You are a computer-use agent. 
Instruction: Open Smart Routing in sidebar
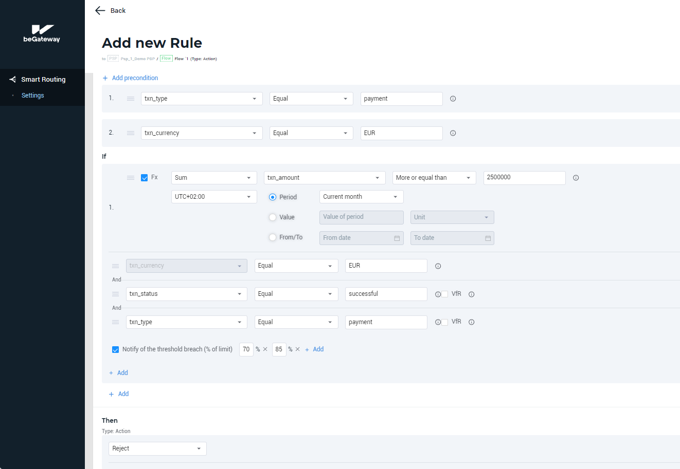tap(43, 80)
